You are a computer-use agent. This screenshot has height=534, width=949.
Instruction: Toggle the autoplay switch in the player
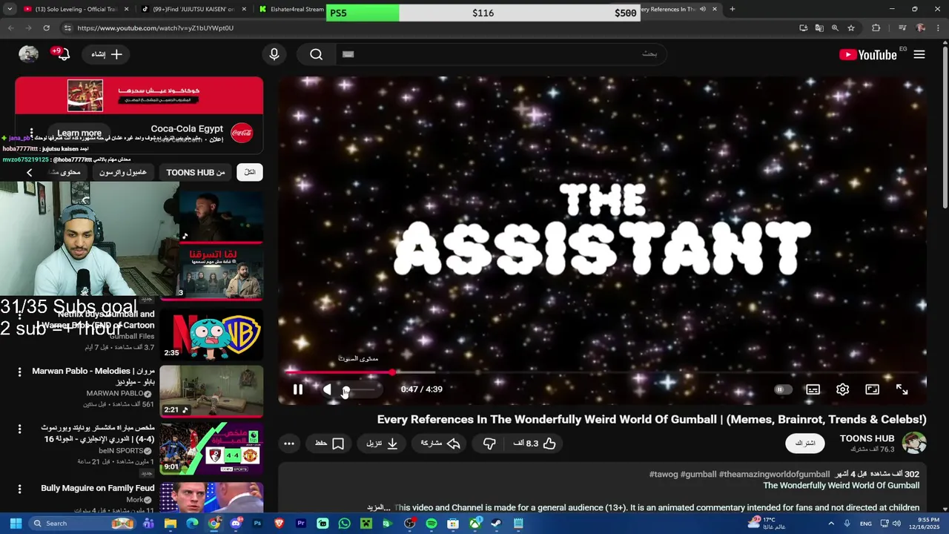(783, 389)
